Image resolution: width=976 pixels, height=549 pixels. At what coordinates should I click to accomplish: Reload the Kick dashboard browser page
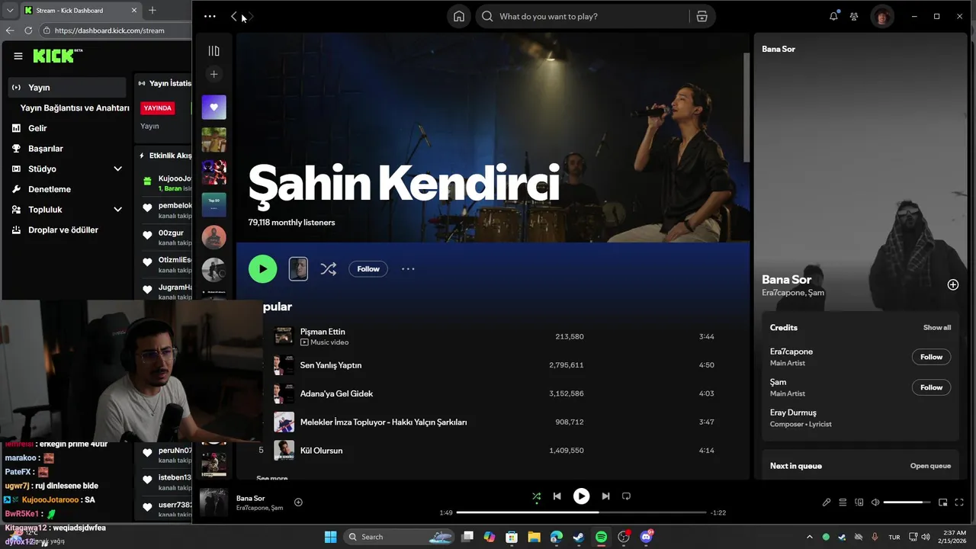[28, 30]
